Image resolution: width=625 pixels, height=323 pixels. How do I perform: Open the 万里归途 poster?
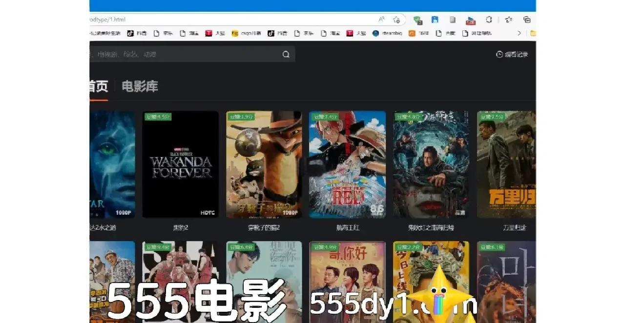(506, 164)
